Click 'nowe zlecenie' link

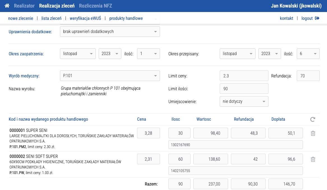pyautogui.click(x=21, y=18)
